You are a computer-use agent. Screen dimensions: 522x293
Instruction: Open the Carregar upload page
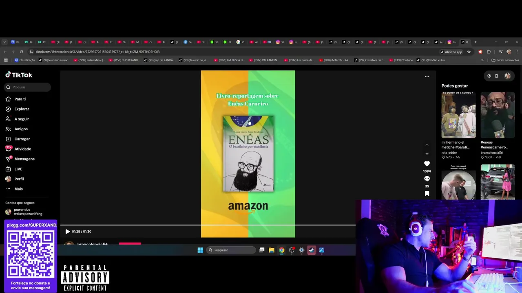pos(22,139)
